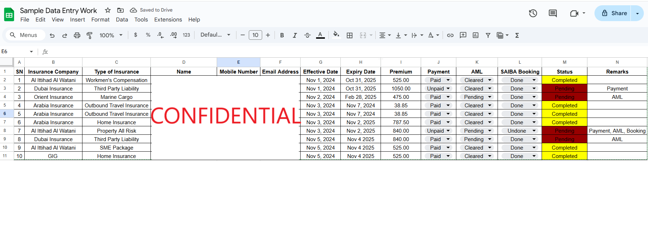Open Payment dropdown showing Unpaid in row 3
The height and width of the screenshot is (228, 648).
pyautogui.click(x=438, y=89)
